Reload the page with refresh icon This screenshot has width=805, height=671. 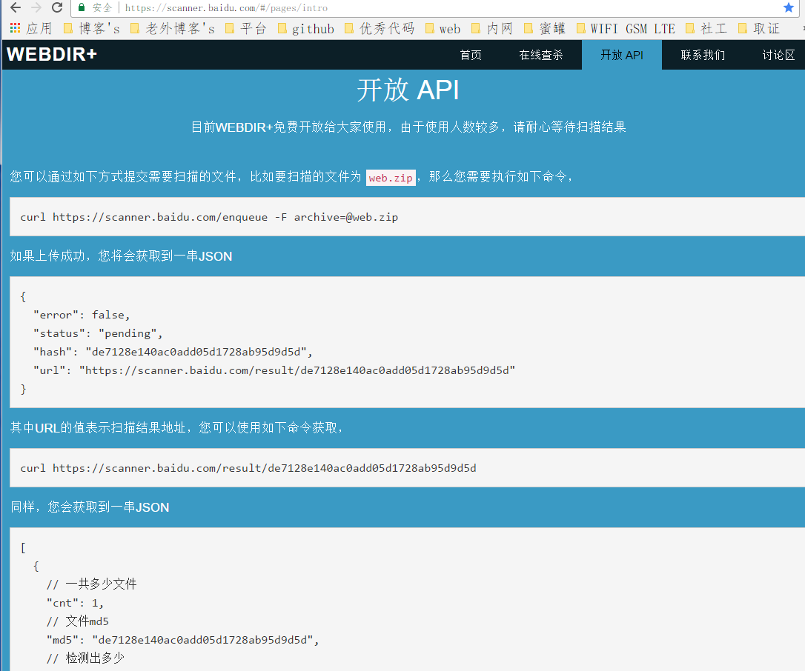pos(57,7)
